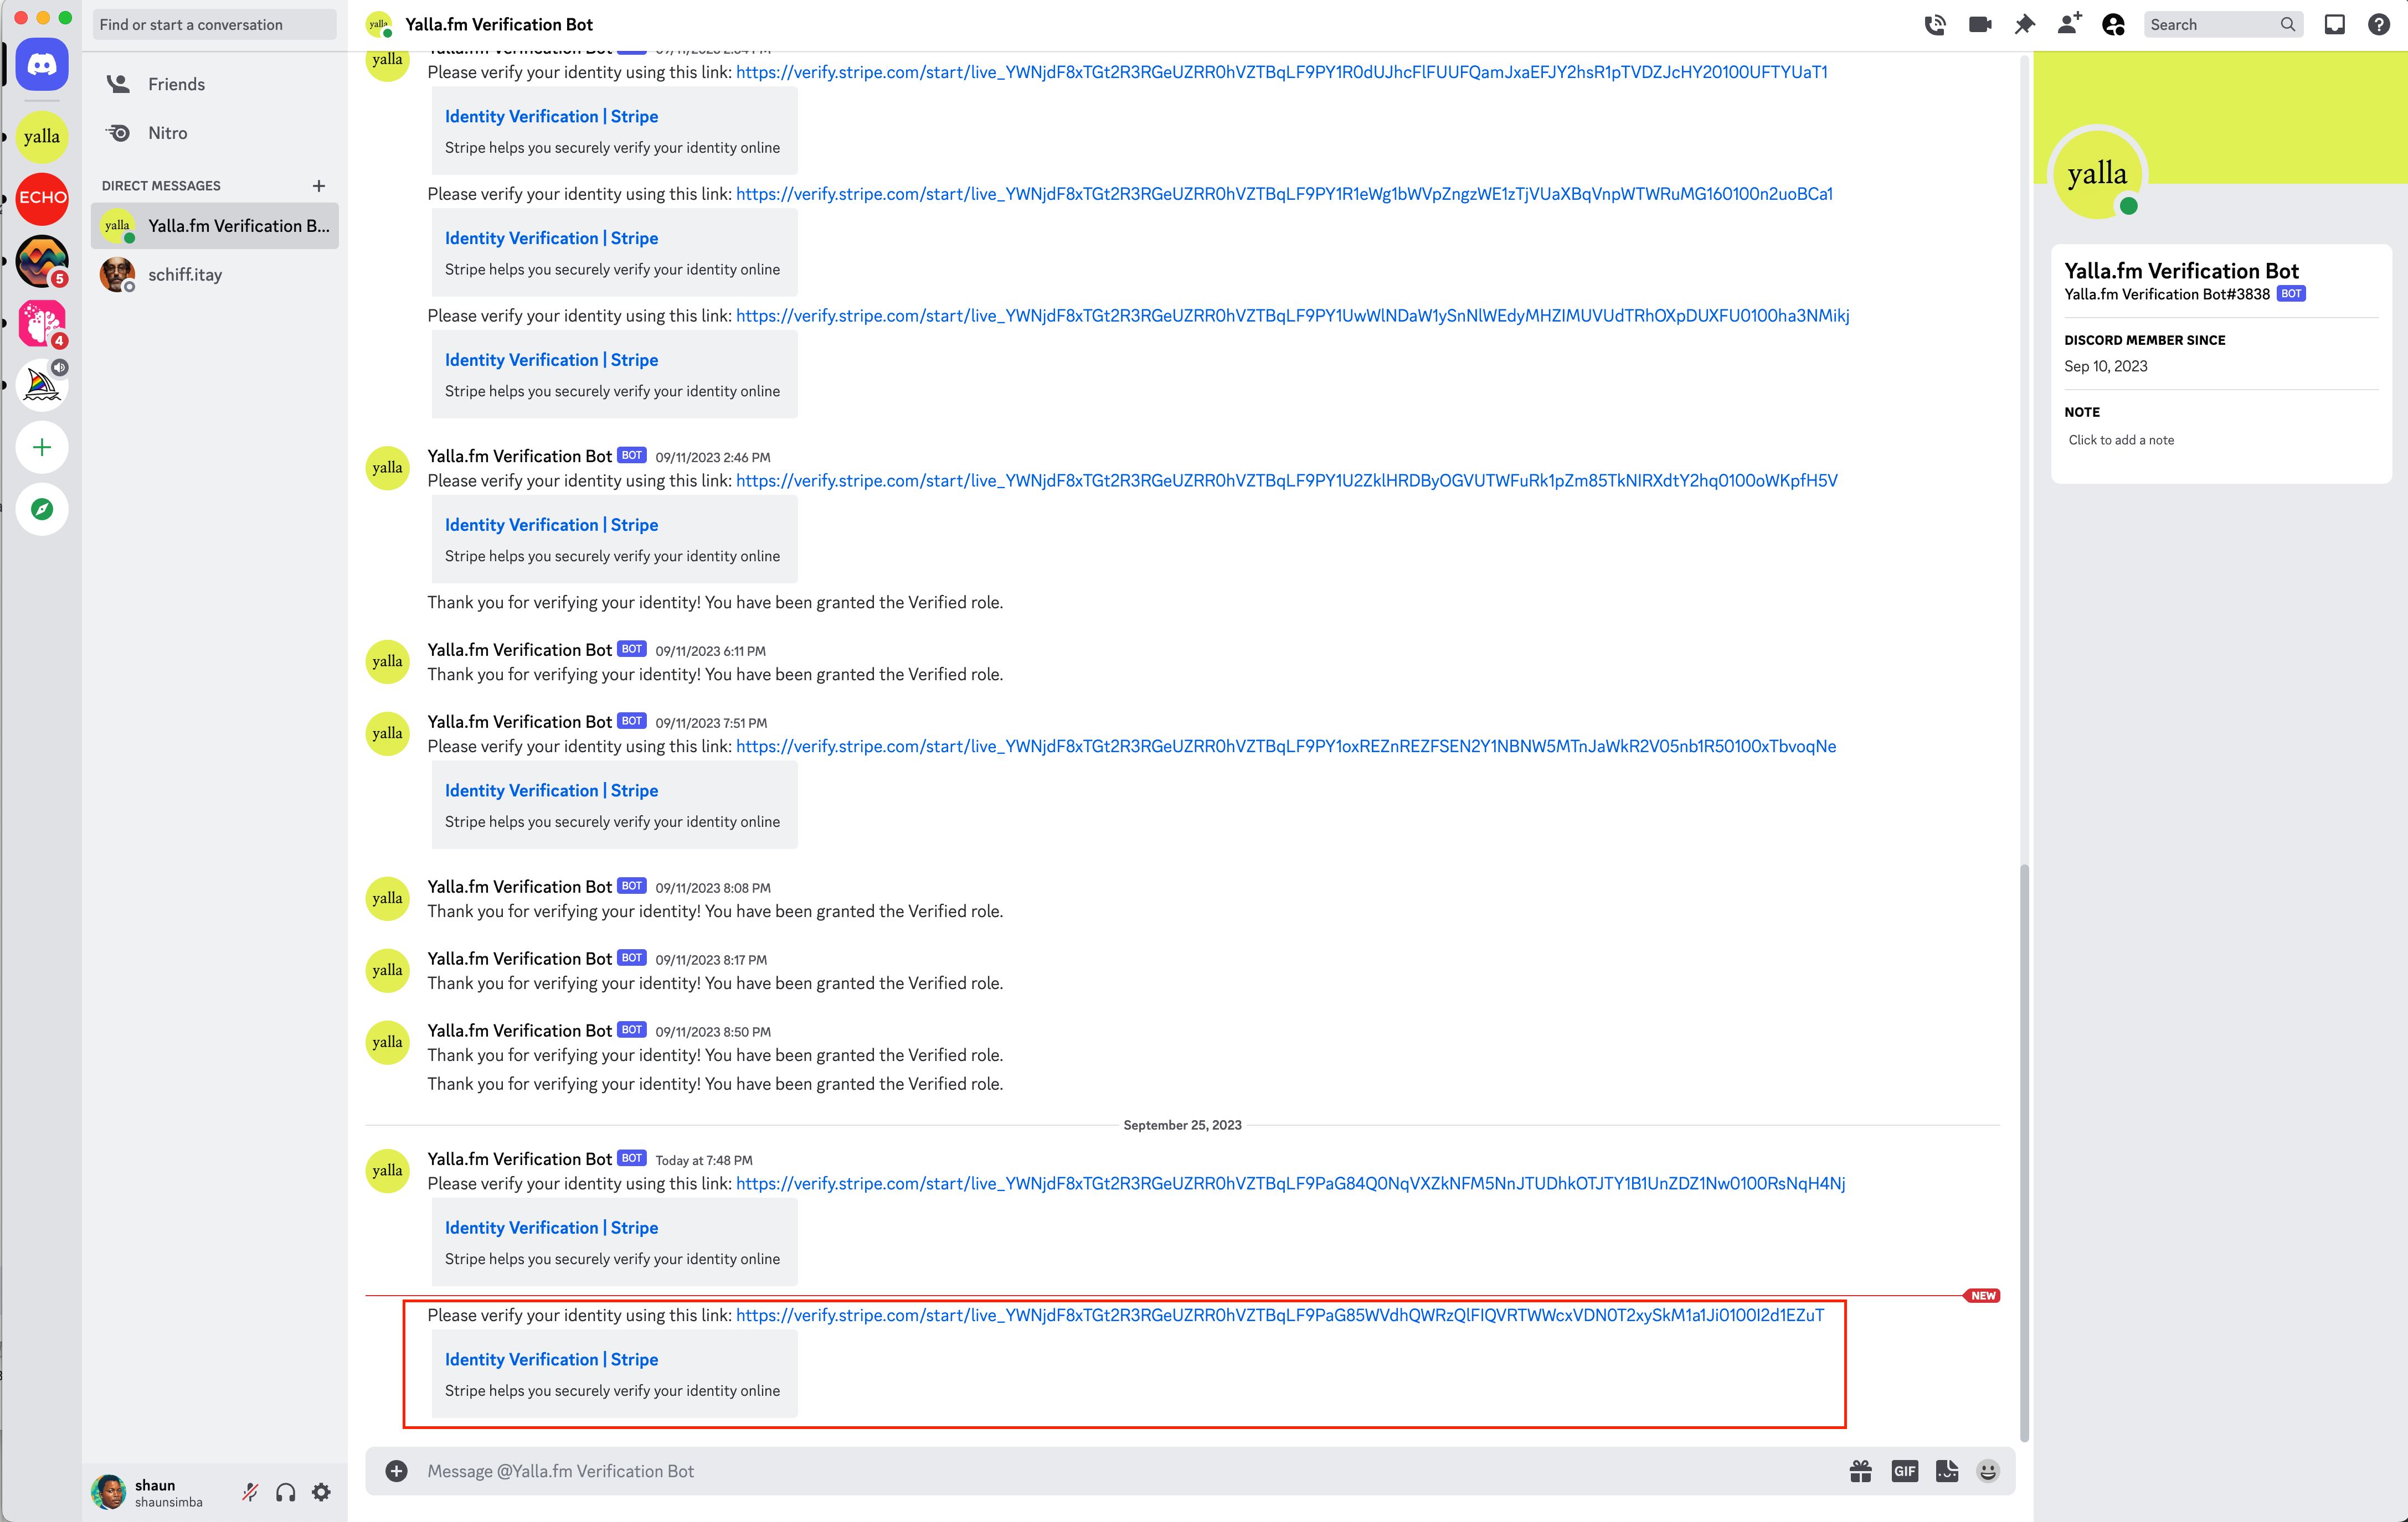This screenshot has width=2408, height=1522.
Task: Click Find or start a conversation box
Action: tap(215, 25)
